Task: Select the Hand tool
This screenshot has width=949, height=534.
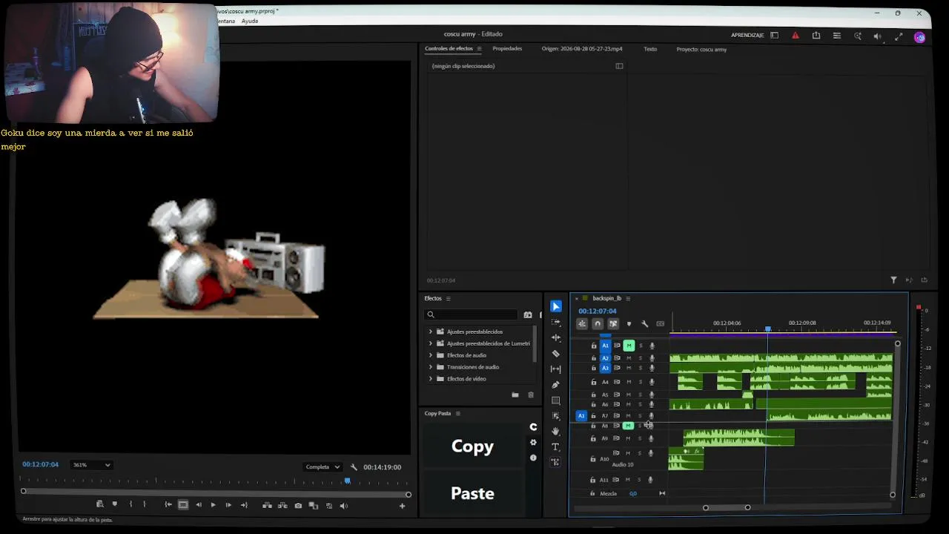Action: coord(556,432)
